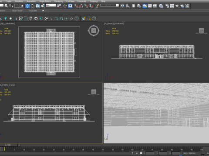Viewport: 209px width, 156px height.
Task: Click the X coordinate input field
Action: (150, 153)
